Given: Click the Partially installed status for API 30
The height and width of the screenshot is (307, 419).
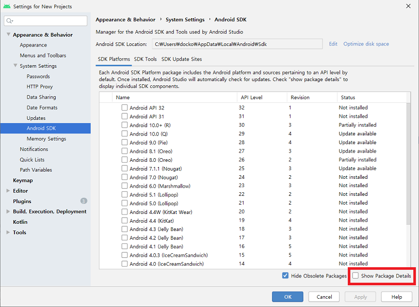Looking at the screenshot, I should [x=358, y=125].
